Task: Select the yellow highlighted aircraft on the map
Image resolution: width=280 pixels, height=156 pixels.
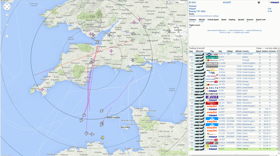Action: 102,138
